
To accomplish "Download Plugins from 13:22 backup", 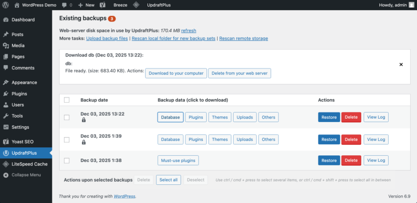I will coord(196,117).
